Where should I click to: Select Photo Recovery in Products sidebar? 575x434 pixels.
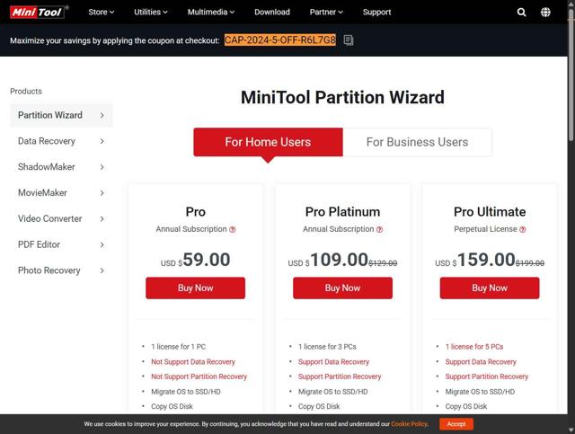pos(61,270)
